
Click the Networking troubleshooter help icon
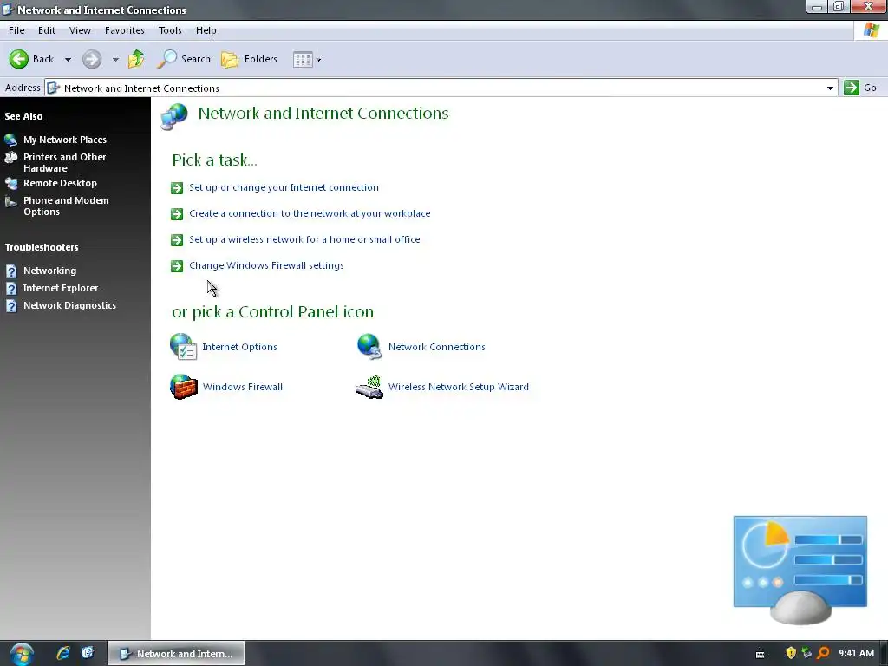tap(11, 271)
